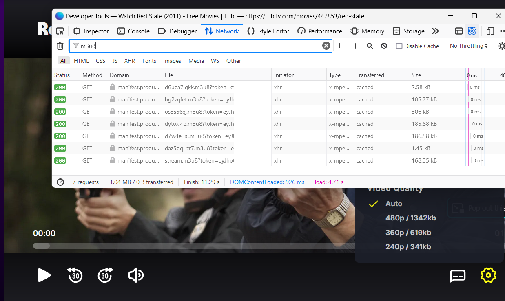Select the os3s56xj.m3u8 request row
505x301 pixels.
[x=279, y=112]
